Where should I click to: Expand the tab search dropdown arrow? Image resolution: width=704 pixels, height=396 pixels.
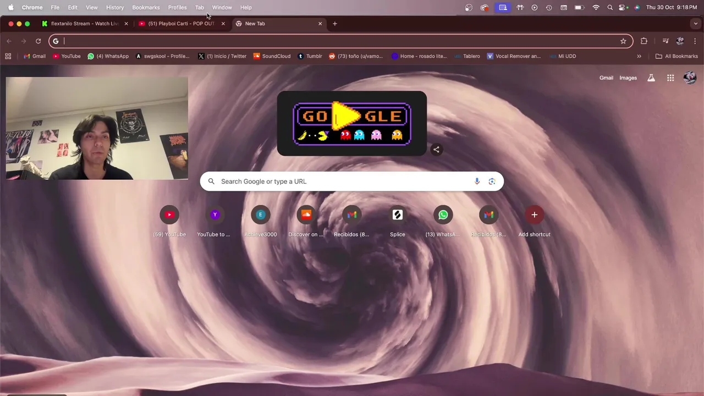pos(696,24)
